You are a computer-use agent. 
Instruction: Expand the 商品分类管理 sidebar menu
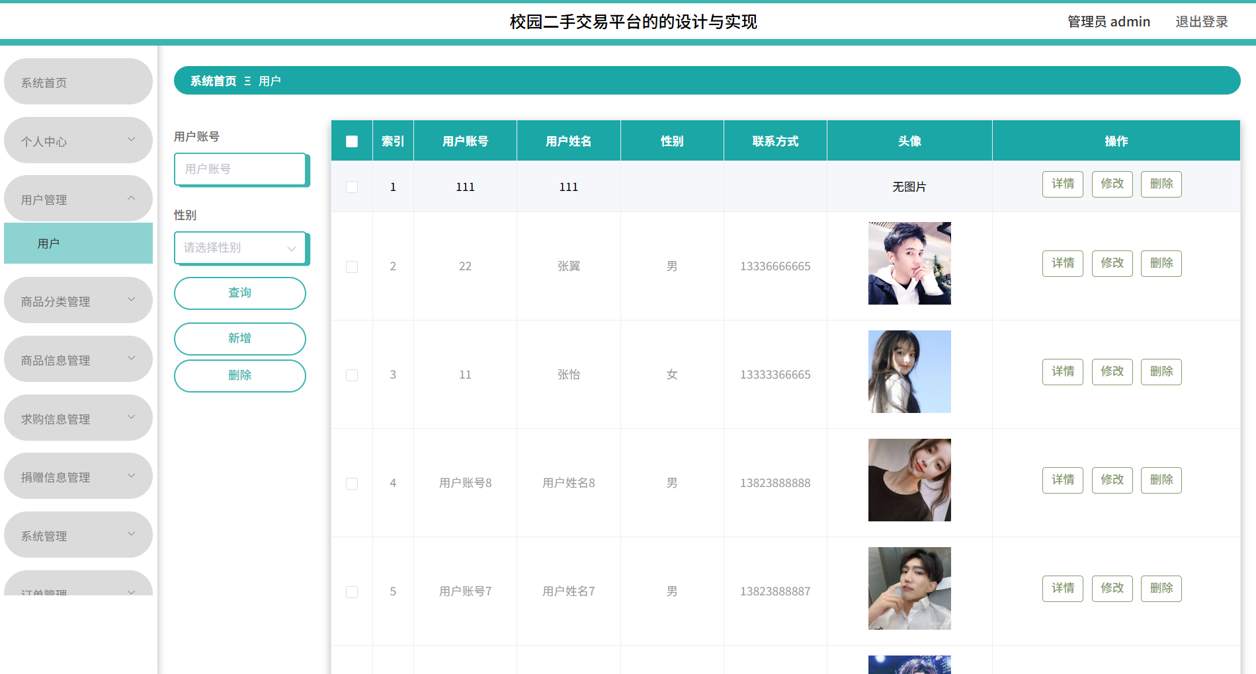pos(78,301)
